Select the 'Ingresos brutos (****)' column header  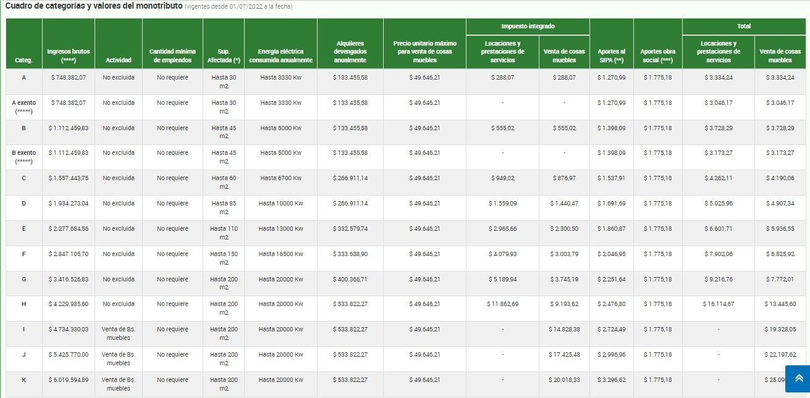[69, 56]
